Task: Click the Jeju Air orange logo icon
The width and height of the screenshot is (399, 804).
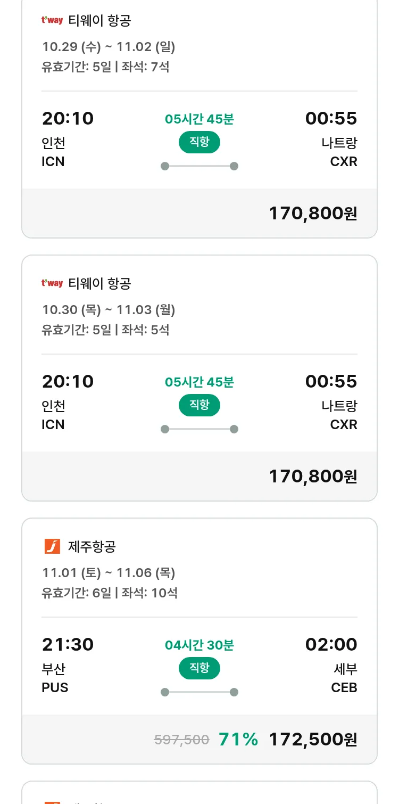Action: (x=52, y=546)
